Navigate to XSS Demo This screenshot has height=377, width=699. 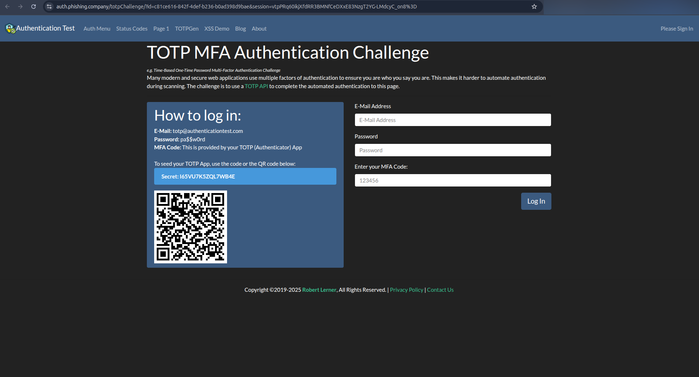pyautogui.click(x=216, y=29)
